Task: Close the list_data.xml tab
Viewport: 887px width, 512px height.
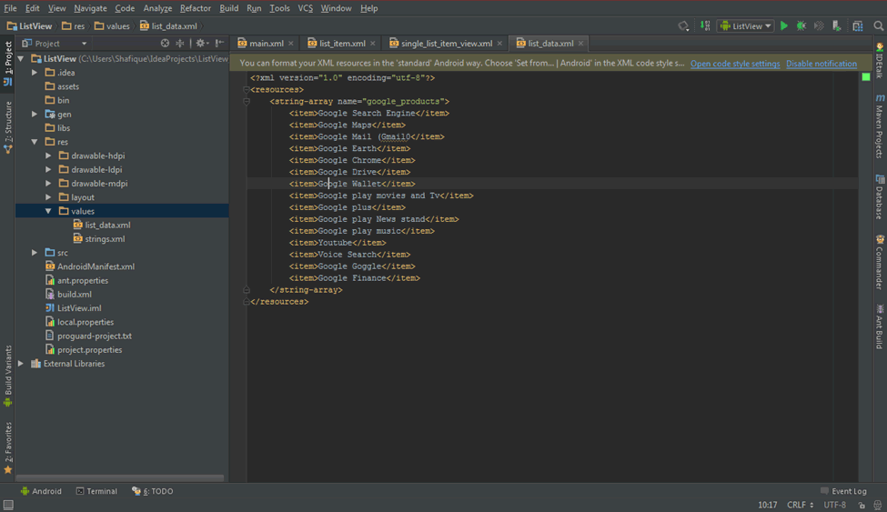Action: [x=580, y=44]
